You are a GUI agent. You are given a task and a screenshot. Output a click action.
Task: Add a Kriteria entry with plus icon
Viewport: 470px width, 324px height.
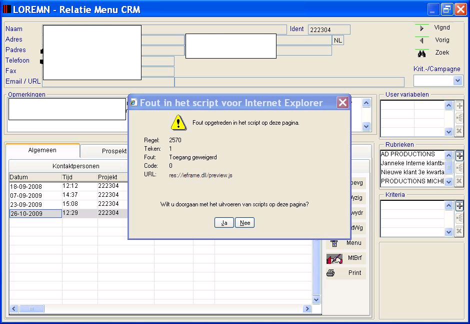pyautogui.click(x=459, y=206)
